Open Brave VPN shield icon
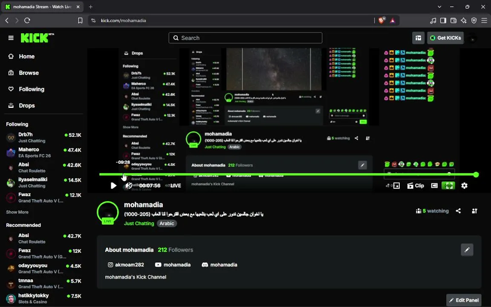Image resolution: width=491 pixels, height=307 pixels. 474,20
